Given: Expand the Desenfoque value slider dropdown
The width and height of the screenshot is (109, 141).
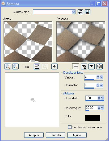Looking at the screenshot, I should [102, 108].
